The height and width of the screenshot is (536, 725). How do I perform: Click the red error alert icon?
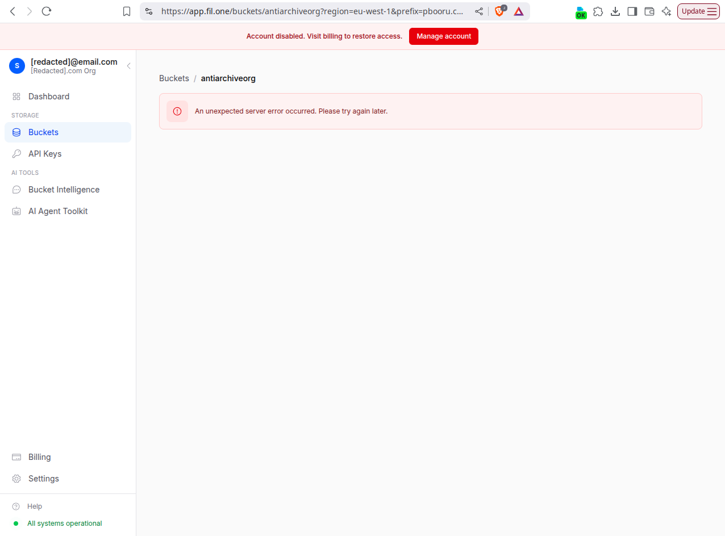tap(177, 111)
